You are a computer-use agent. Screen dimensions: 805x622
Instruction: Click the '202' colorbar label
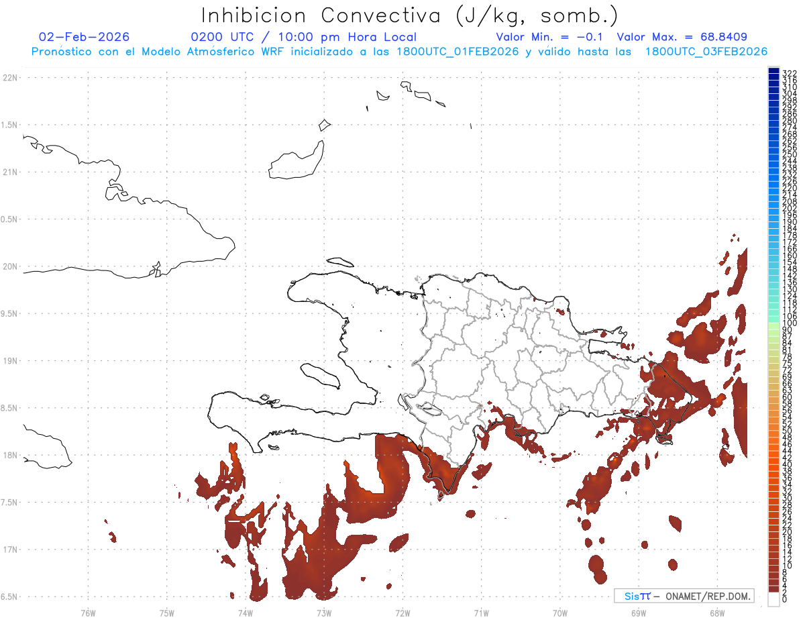tap(790, 208)
